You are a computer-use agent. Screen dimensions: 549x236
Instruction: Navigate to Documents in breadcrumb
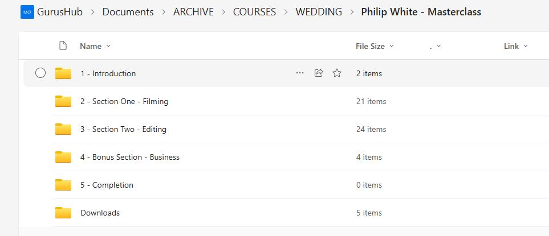tap(128, 12)
